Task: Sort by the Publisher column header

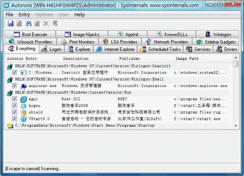Action: click(x=145, y=59)
